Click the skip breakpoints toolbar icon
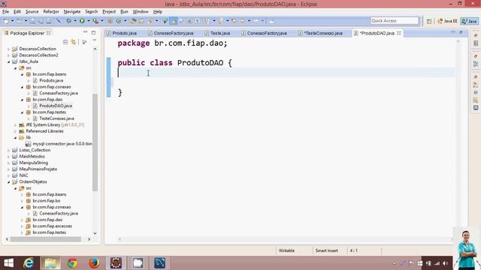The image size is (481, 270). point(59,21)
